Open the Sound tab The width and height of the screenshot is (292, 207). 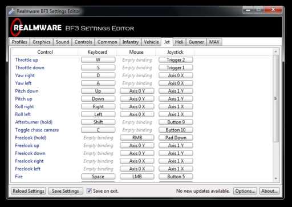62,42
